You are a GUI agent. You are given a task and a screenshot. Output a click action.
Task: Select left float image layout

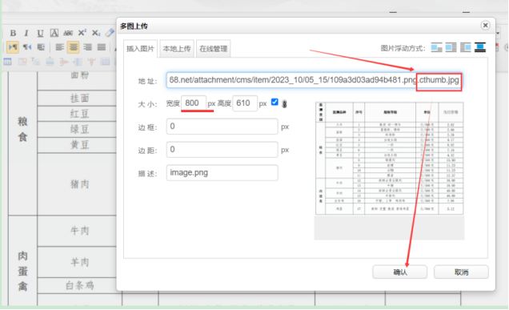(x=451, y=47)
